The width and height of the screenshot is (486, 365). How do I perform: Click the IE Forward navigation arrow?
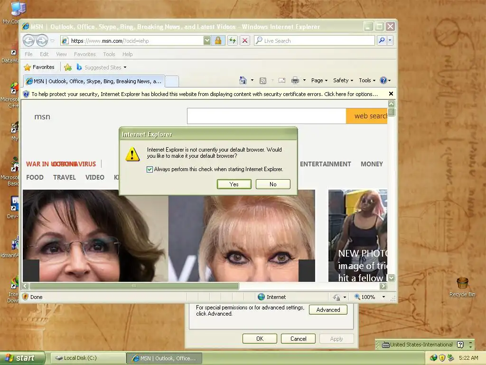(42, 40)
